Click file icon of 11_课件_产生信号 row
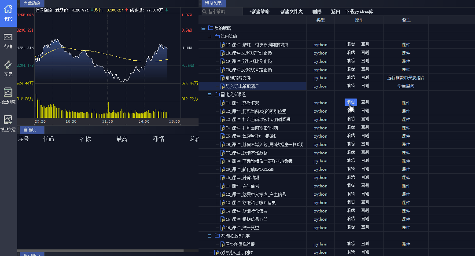This screenshot has width=475, height=256. pyautogui.click(x=223, y=186)
